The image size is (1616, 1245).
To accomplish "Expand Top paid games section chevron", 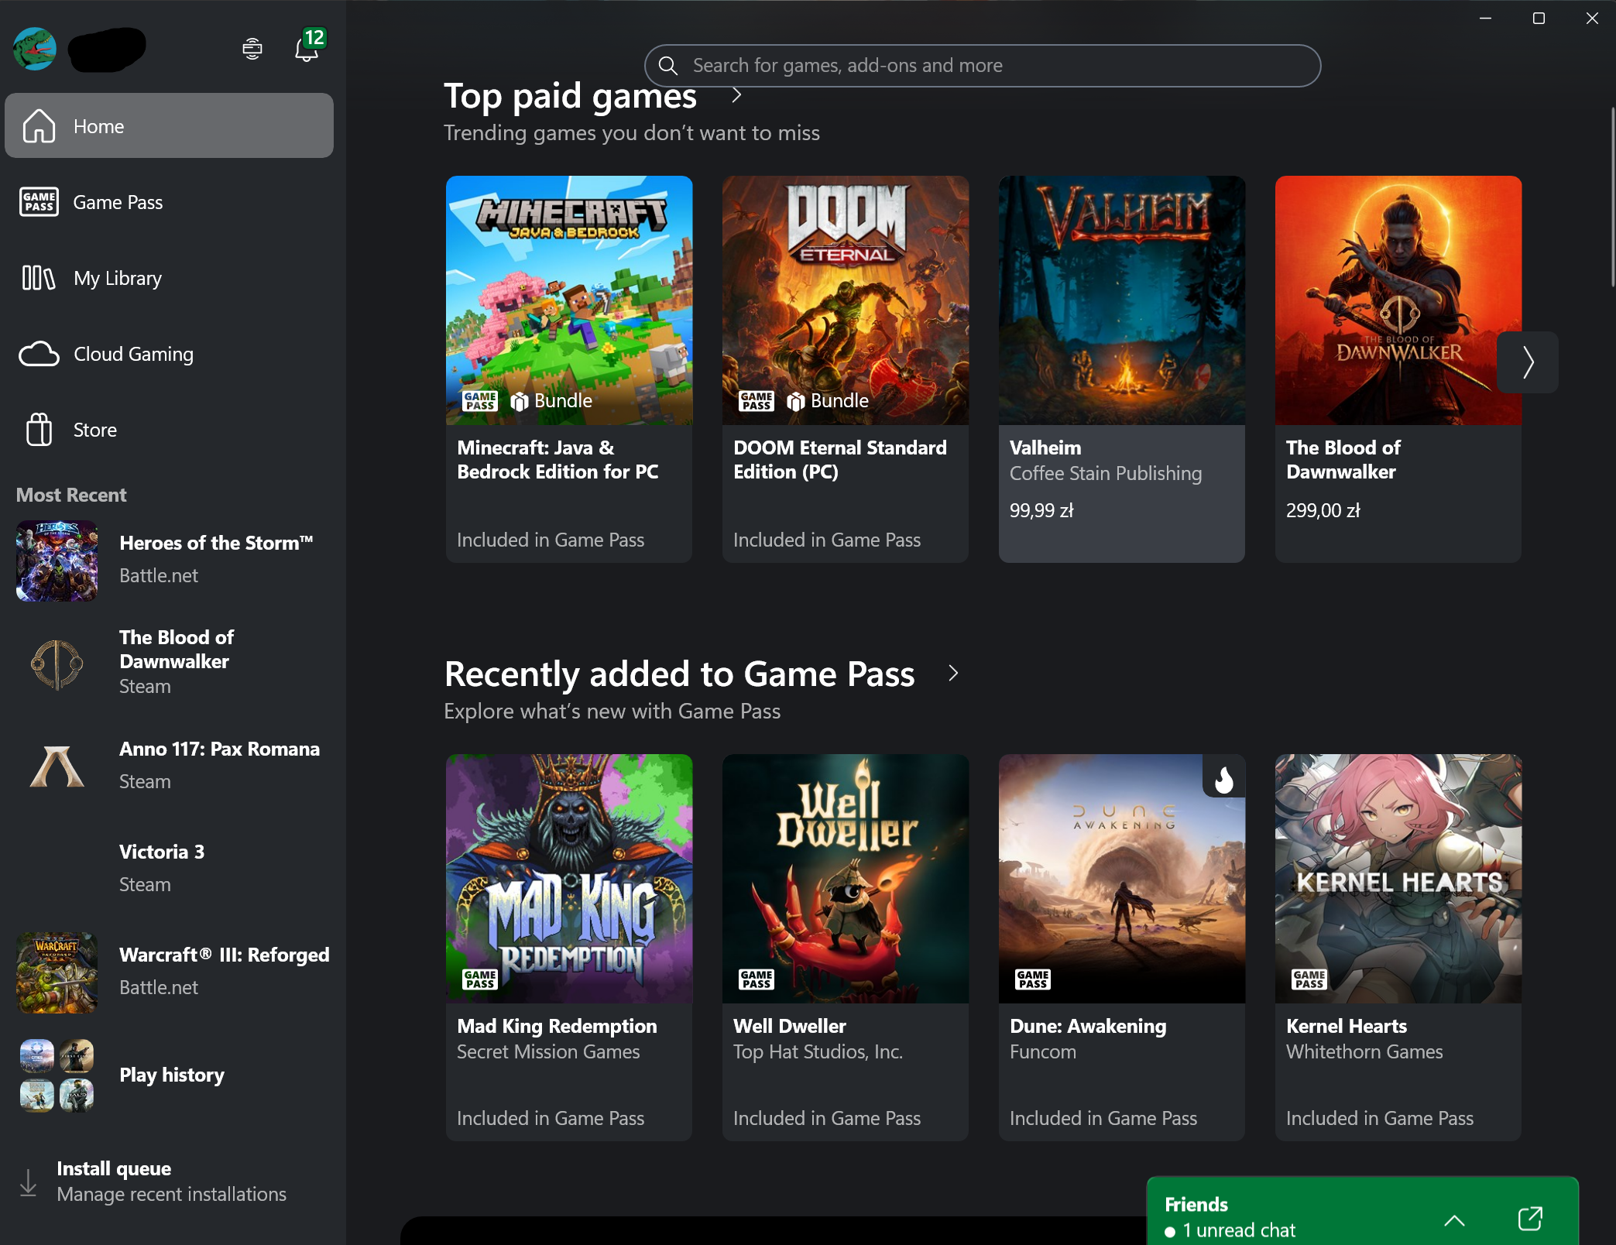I will point(736,95).
